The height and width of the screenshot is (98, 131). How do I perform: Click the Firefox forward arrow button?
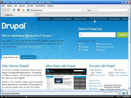(8, 10)
